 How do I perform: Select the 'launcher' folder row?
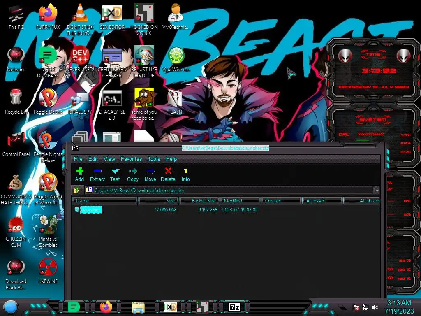(x=226, y=209)
